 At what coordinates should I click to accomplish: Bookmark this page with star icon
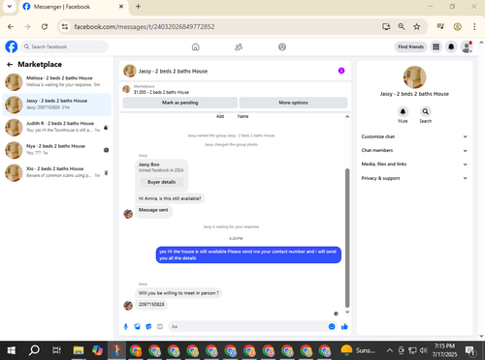pyautogui.click(x=417, y=27)
